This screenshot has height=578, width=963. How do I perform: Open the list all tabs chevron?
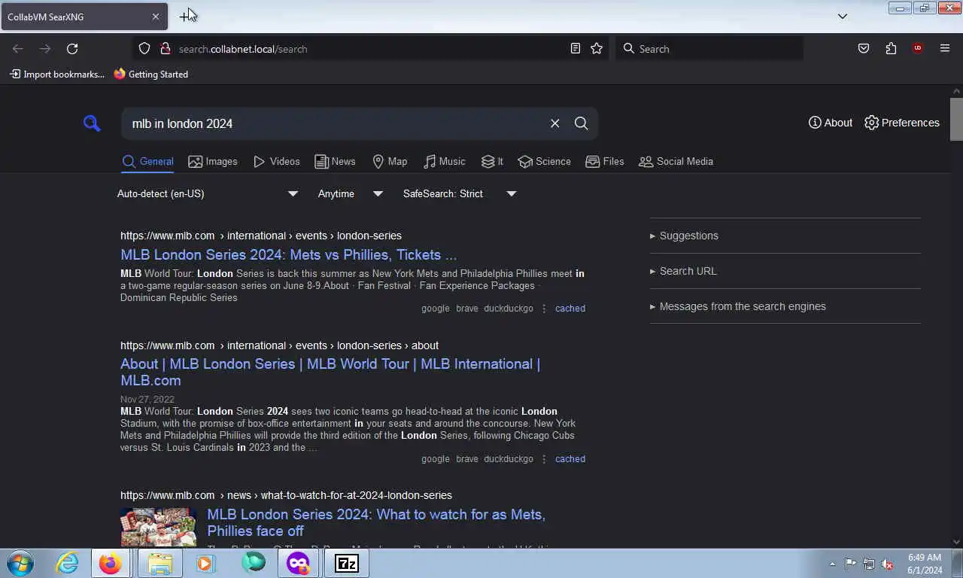pos(843,17)
